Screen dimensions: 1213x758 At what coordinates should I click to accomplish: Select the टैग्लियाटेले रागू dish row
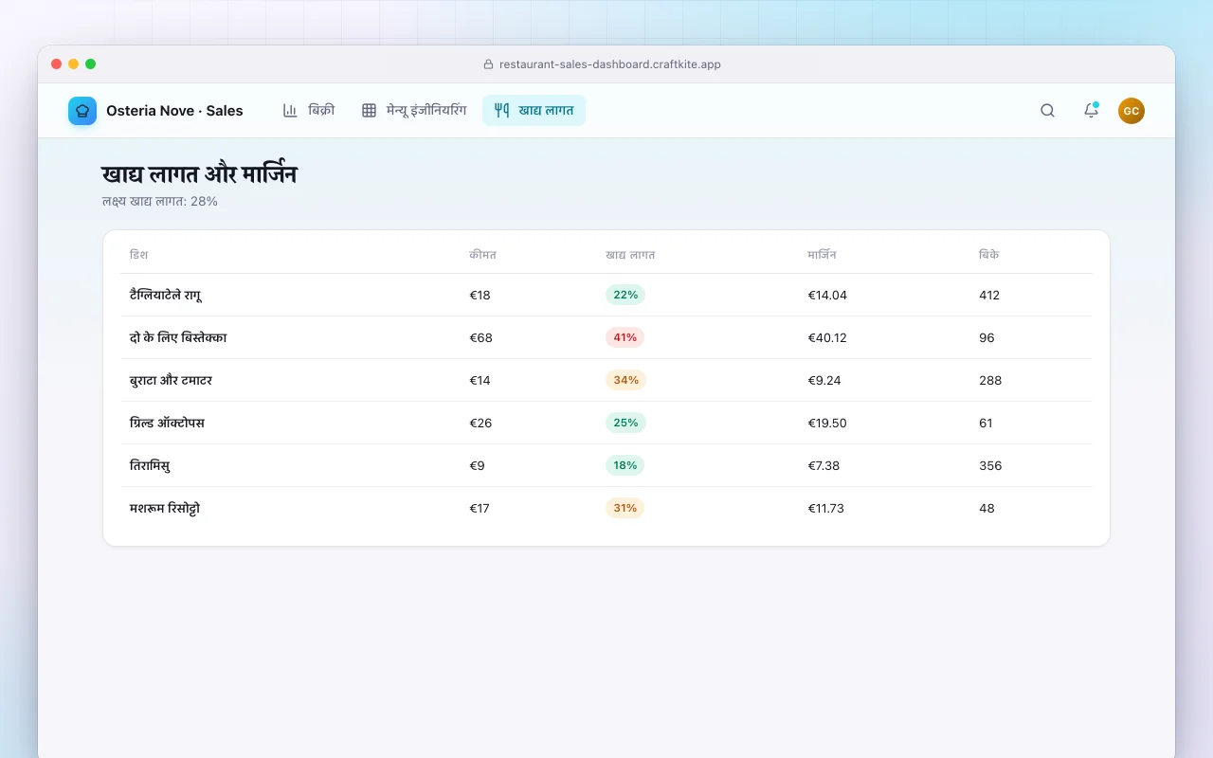click(x=606, y=295)
